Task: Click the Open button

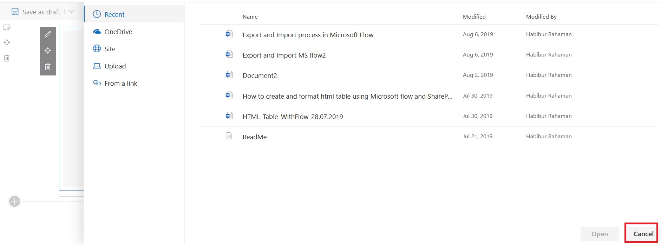Action: click(x=600, y=234)
